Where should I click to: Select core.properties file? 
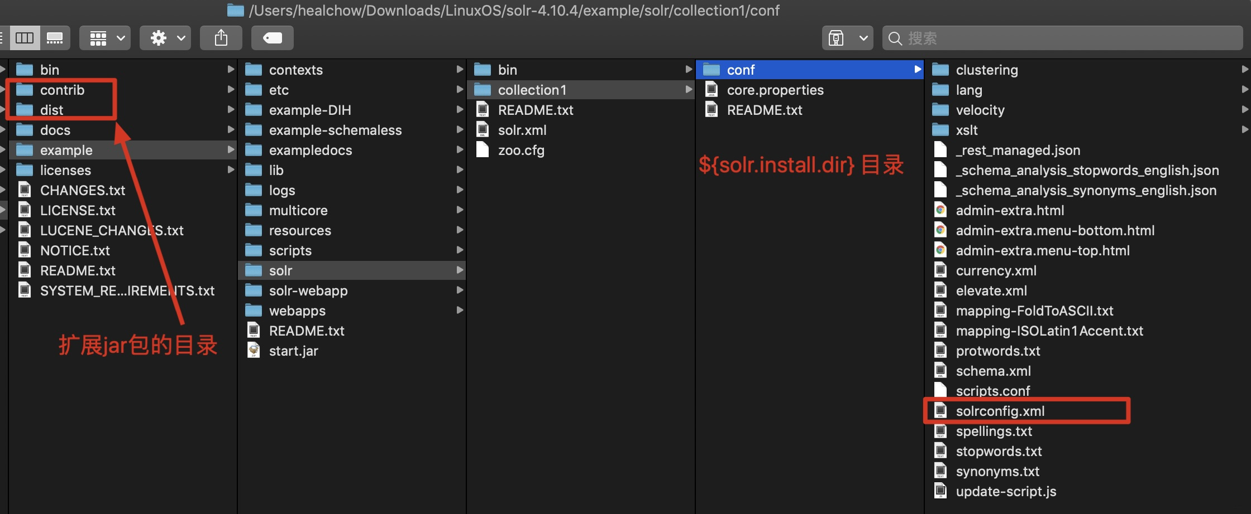coord(810,90)
